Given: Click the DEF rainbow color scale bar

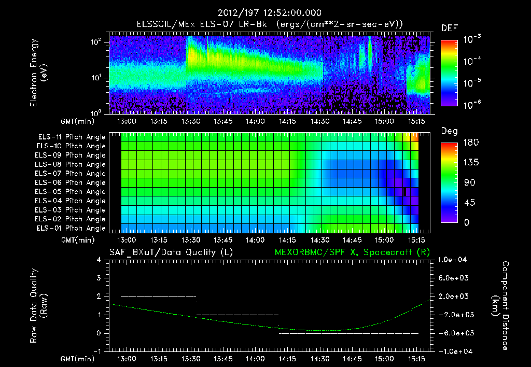Looking at the screenshot, I should (449, 73).
